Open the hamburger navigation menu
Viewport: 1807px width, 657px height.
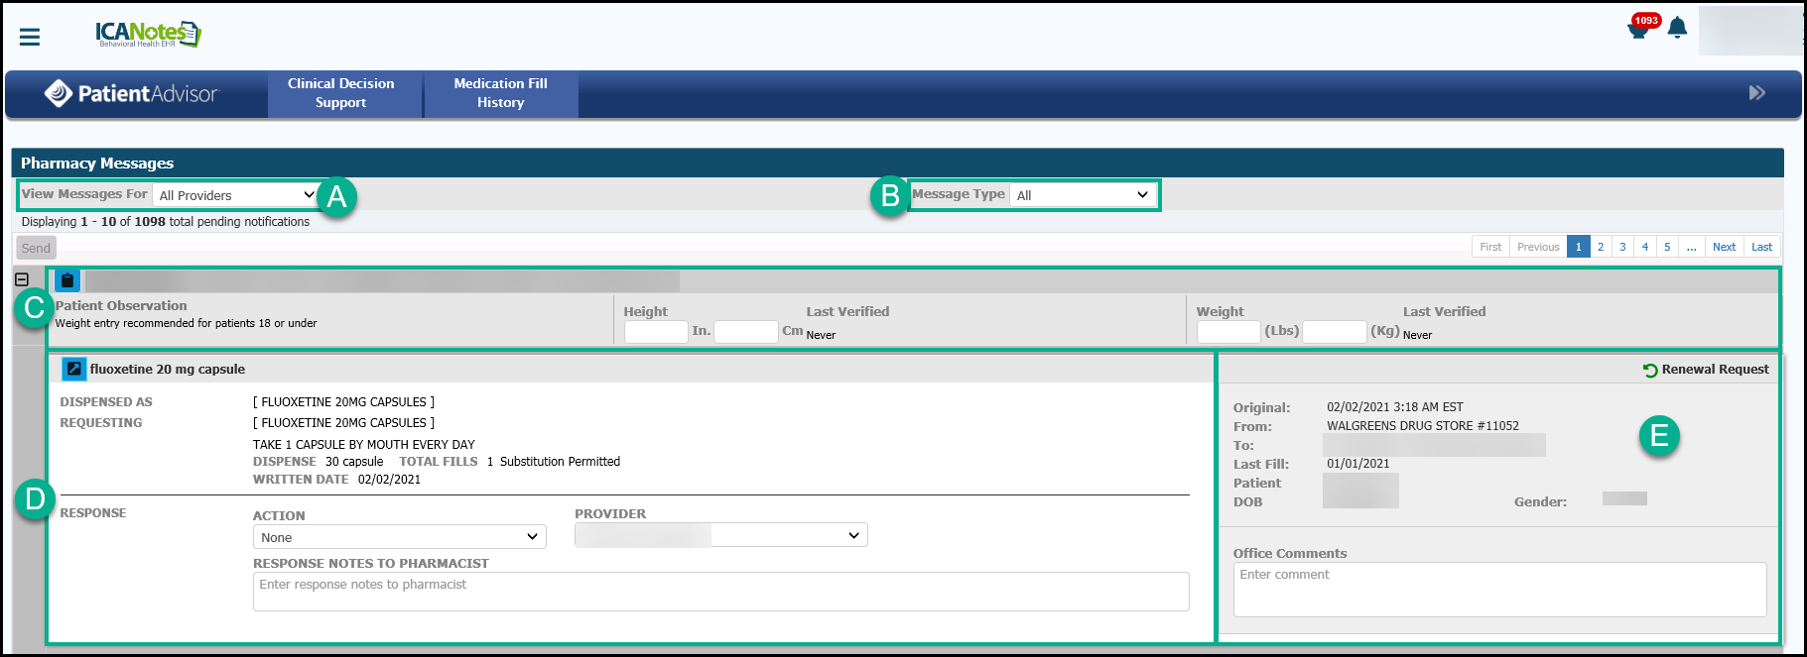pyautogui.click(x=30, y=37)
